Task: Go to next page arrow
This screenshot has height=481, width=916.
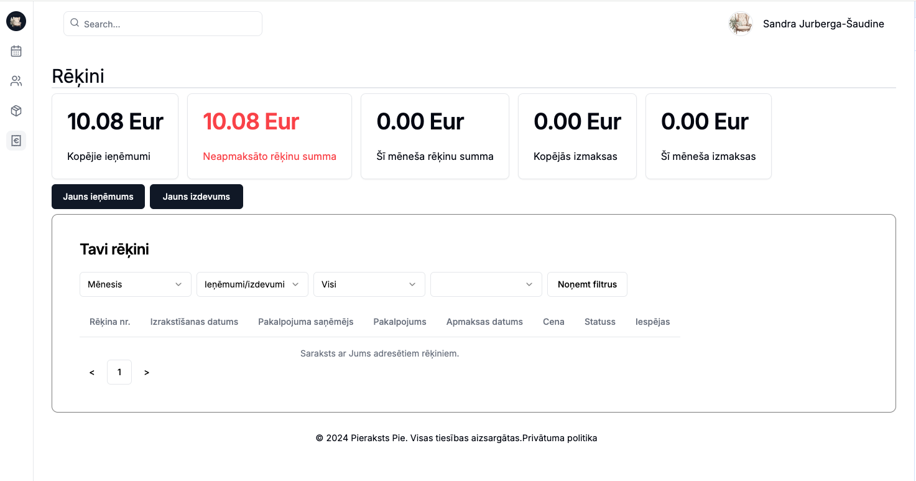Action: tap(147, 372)
